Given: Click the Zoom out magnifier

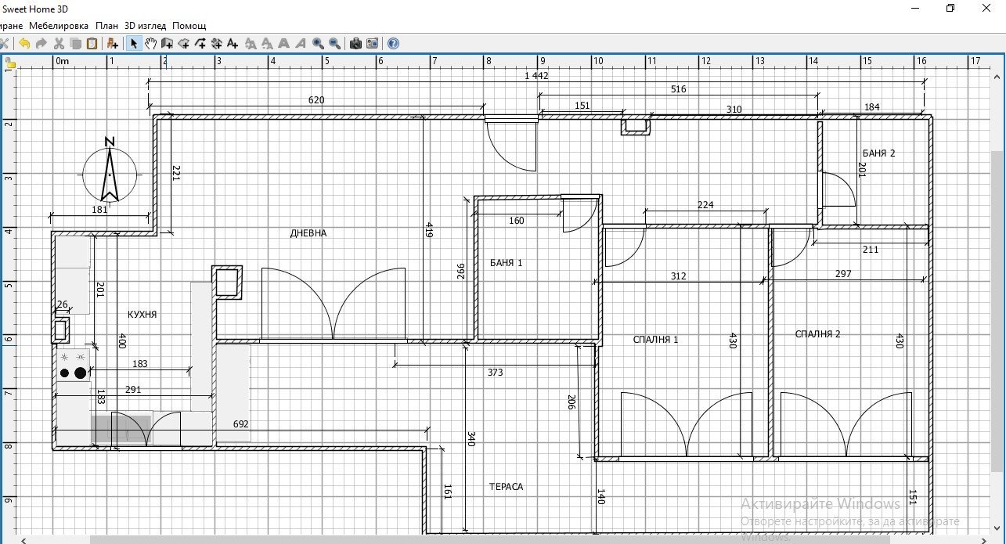Looking at the screenshot, I should click(335, 44).
